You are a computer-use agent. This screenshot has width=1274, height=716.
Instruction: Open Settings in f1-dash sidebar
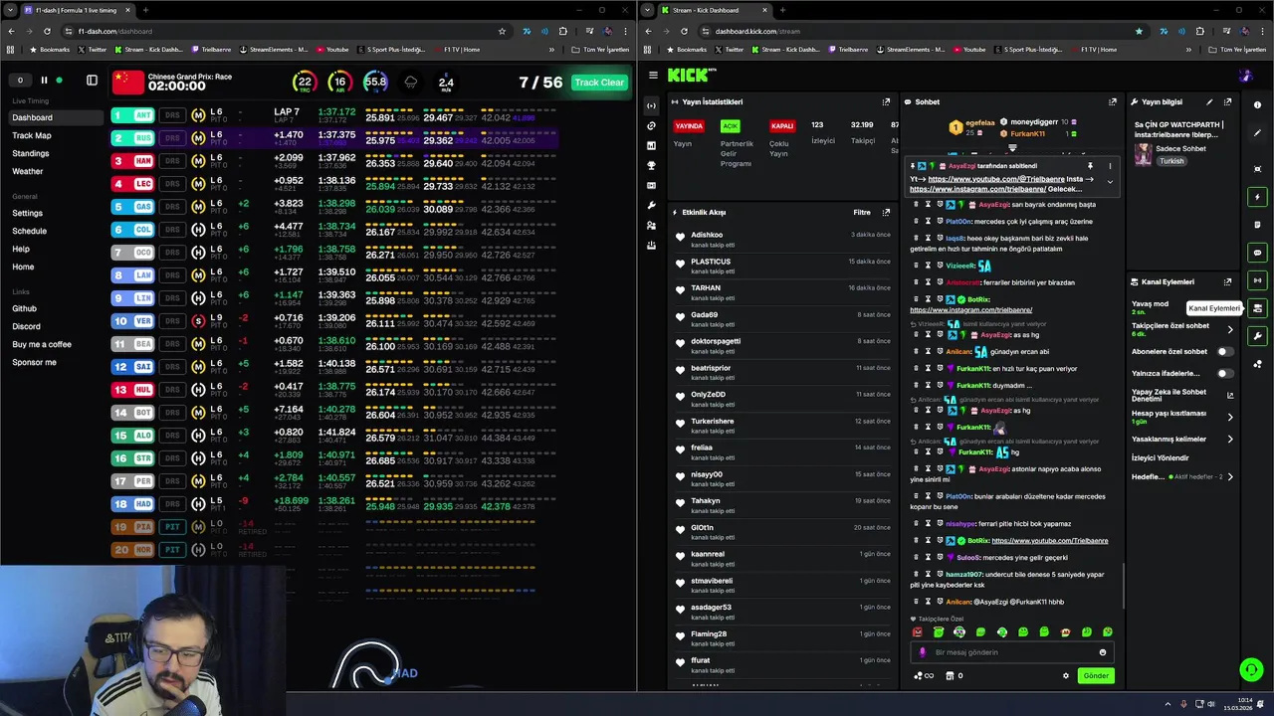coord(27,213)
